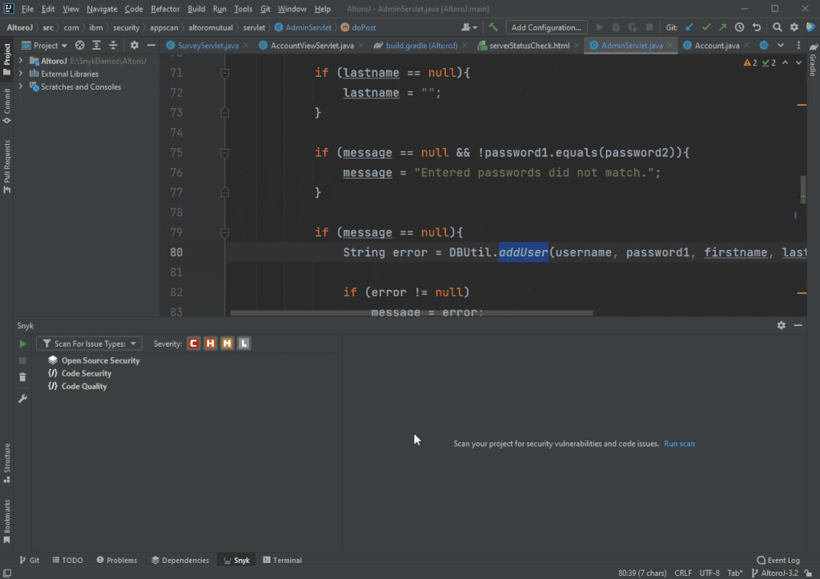Open the Add Configuration dialog
Image resolution: width=820 pixels, height=579 pixels.
coord(546,26)
